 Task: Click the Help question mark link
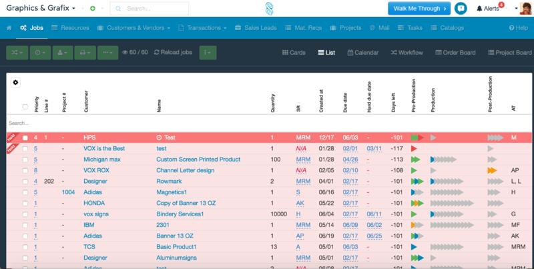click(519, 28)
